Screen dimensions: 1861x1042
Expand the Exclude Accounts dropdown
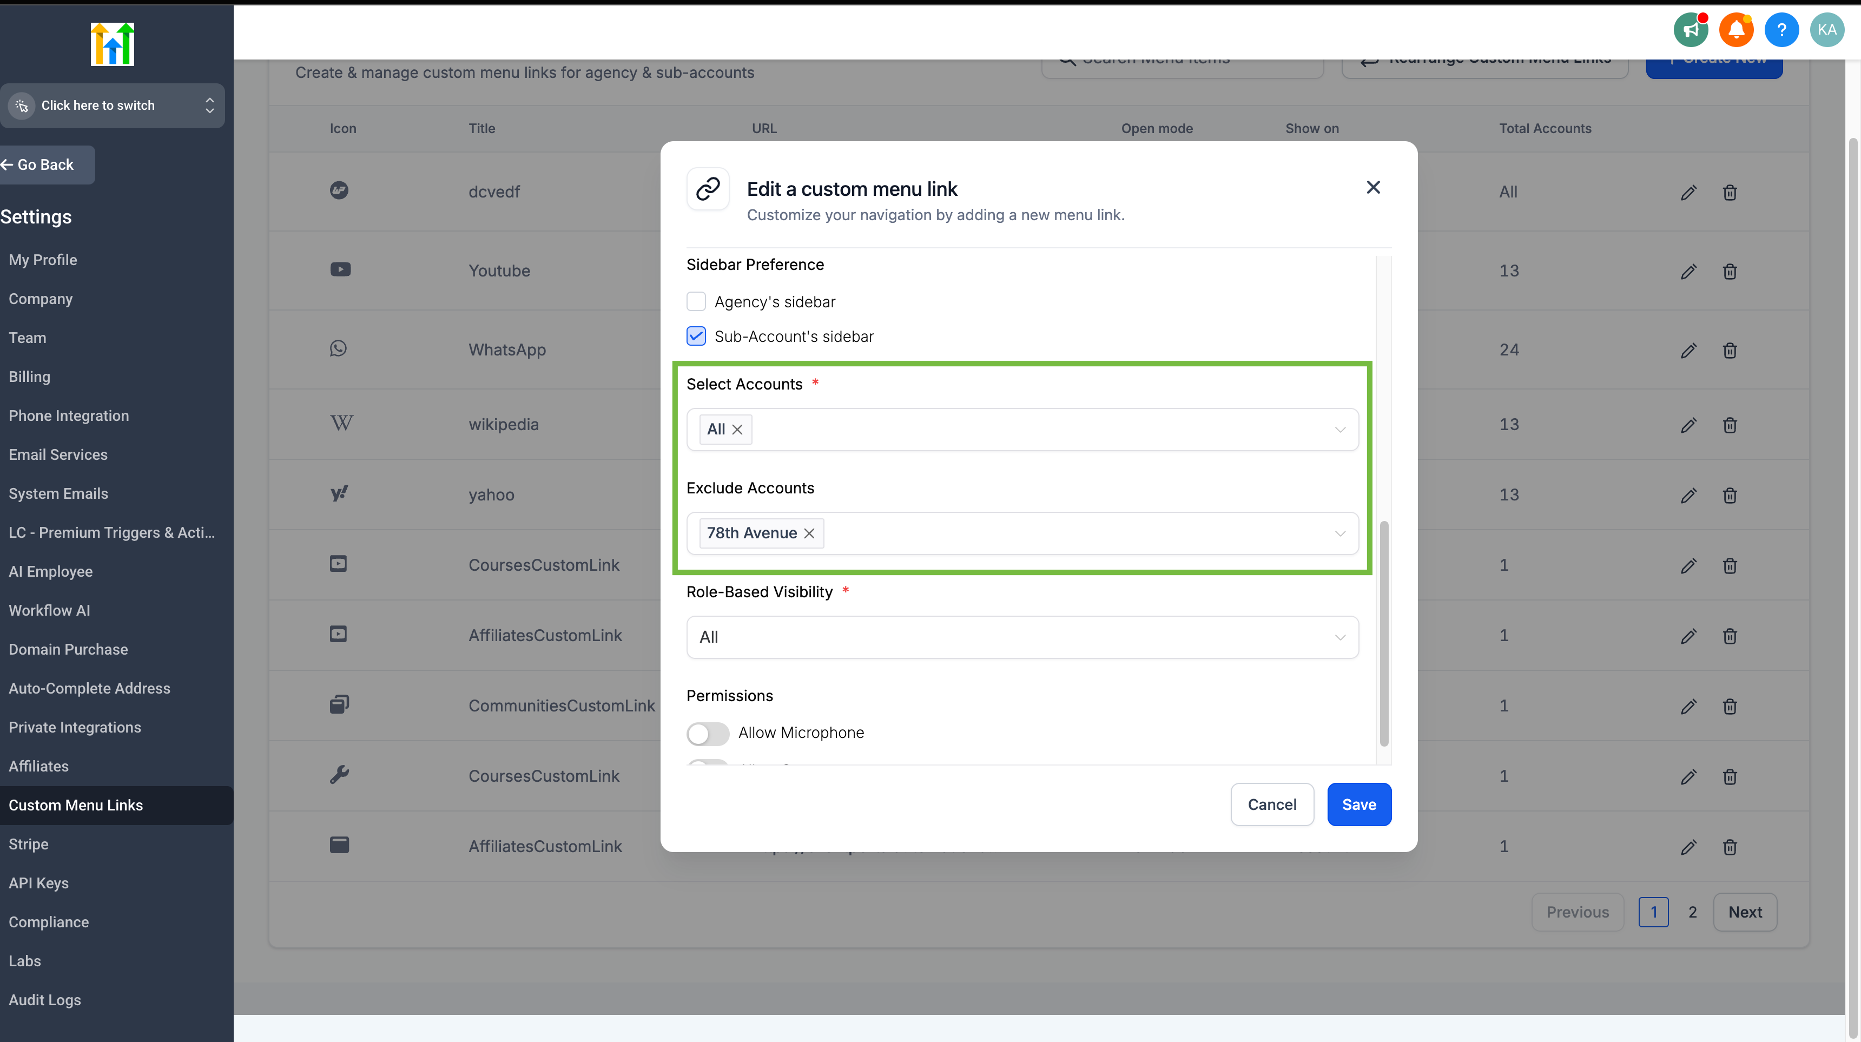1339,533
